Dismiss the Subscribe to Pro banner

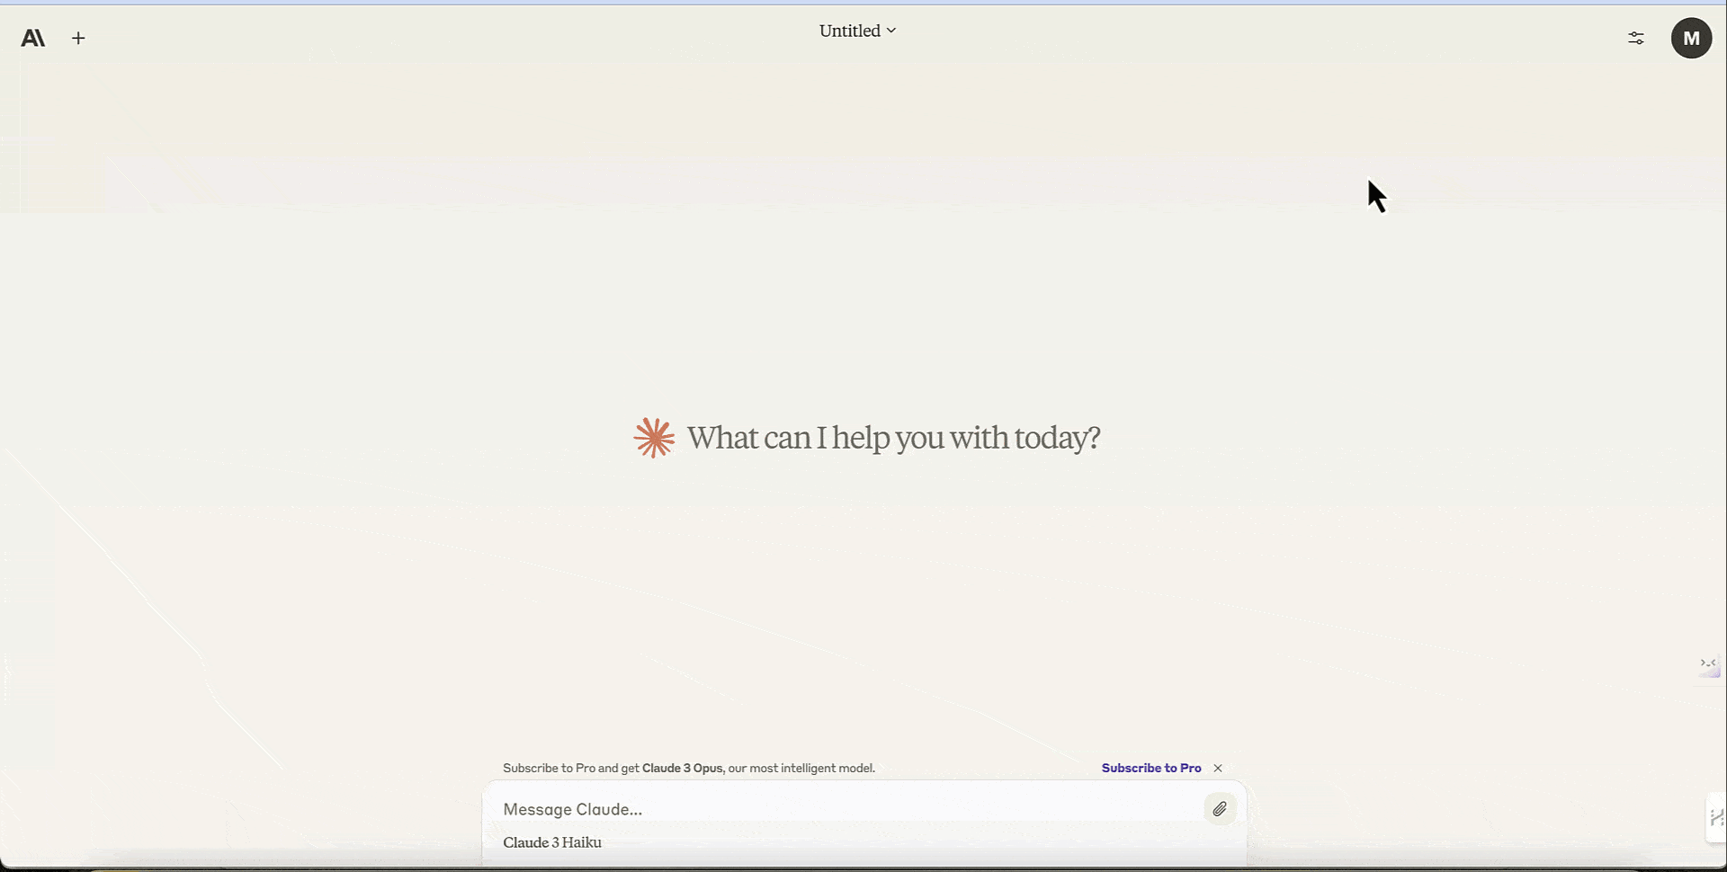coord(1218,768)
